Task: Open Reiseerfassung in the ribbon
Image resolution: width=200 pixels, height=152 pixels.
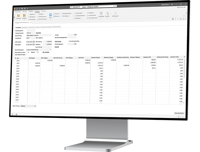Action: pos(42,19)
